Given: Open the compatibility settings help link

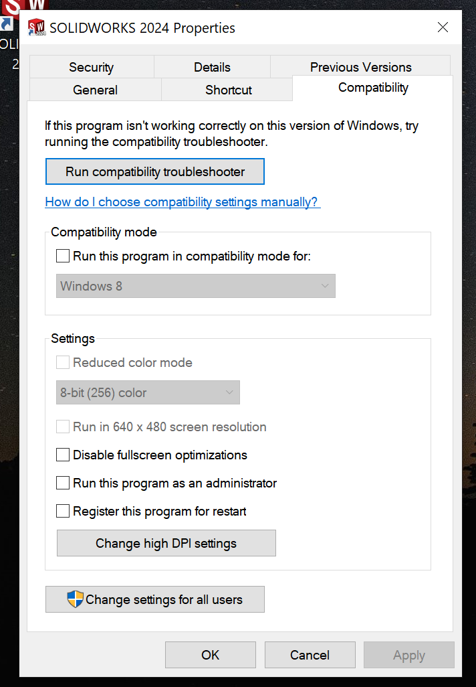Looking at the screenshot, I should coord(182,202).
